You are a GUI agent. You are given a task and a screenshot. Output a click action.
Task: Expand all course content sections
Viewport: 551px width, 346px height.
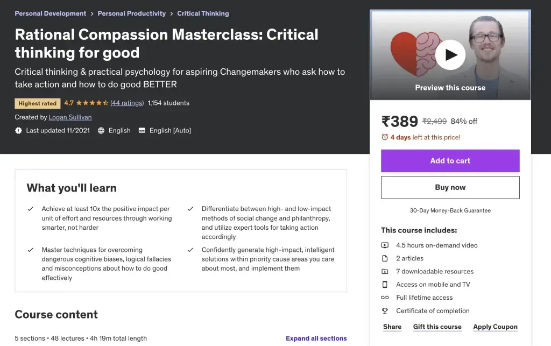click(x=316, y=338)
